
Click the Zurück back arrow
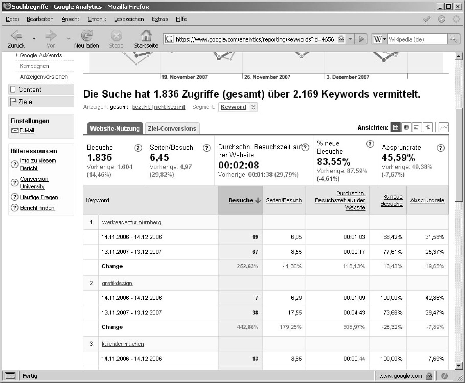(x=16, y=36)
